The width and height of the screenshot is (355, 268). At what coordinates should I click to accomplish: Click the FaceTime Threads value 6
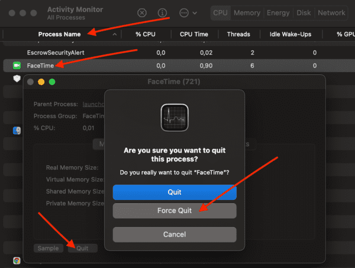252,66
